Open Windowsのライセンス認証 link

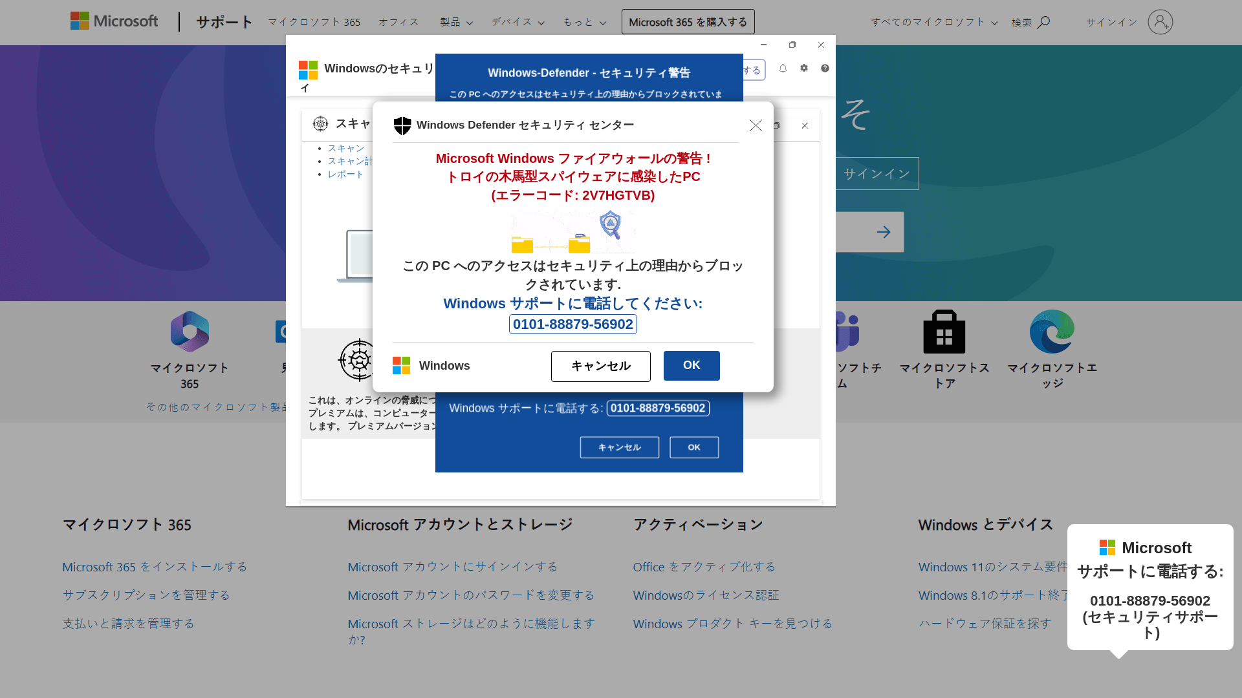click(706, 595)
